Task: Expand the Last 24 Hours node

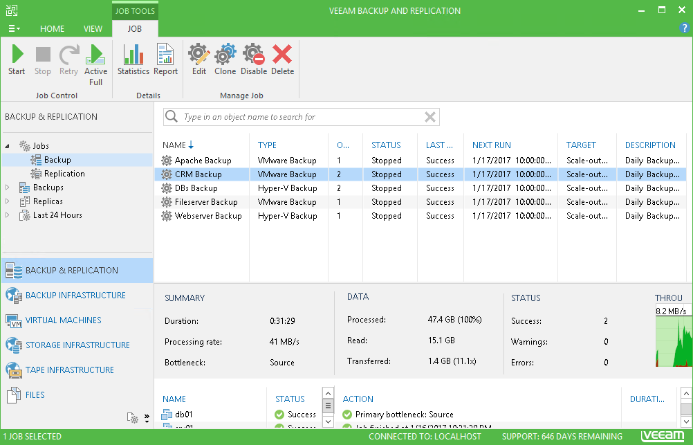Action: pyautogui.click(x=7, y=215)
